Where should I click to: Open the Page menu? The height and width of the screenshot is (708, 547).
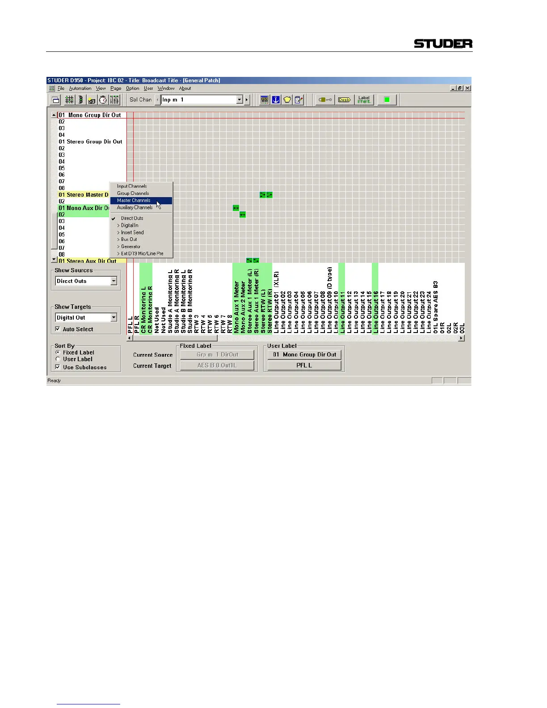116,88
